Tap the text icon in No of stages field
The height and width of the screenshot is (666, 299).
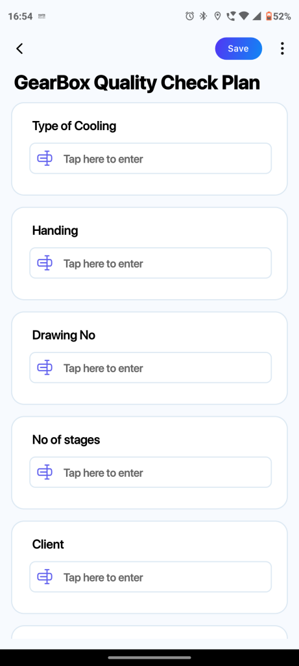(45, 472)
